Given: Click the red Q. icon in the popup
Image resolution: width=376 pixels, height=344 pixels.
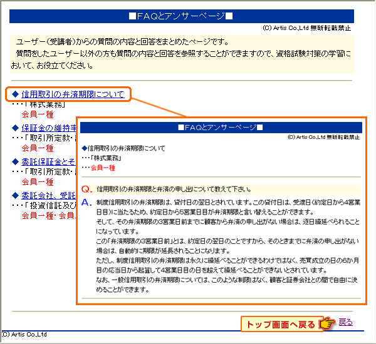Looking at the screenshot, I should click(87, 189).
